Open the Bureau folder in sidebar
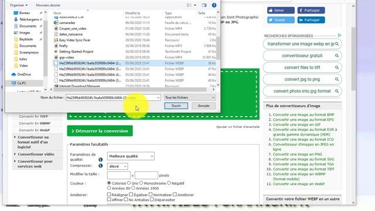 25,13
